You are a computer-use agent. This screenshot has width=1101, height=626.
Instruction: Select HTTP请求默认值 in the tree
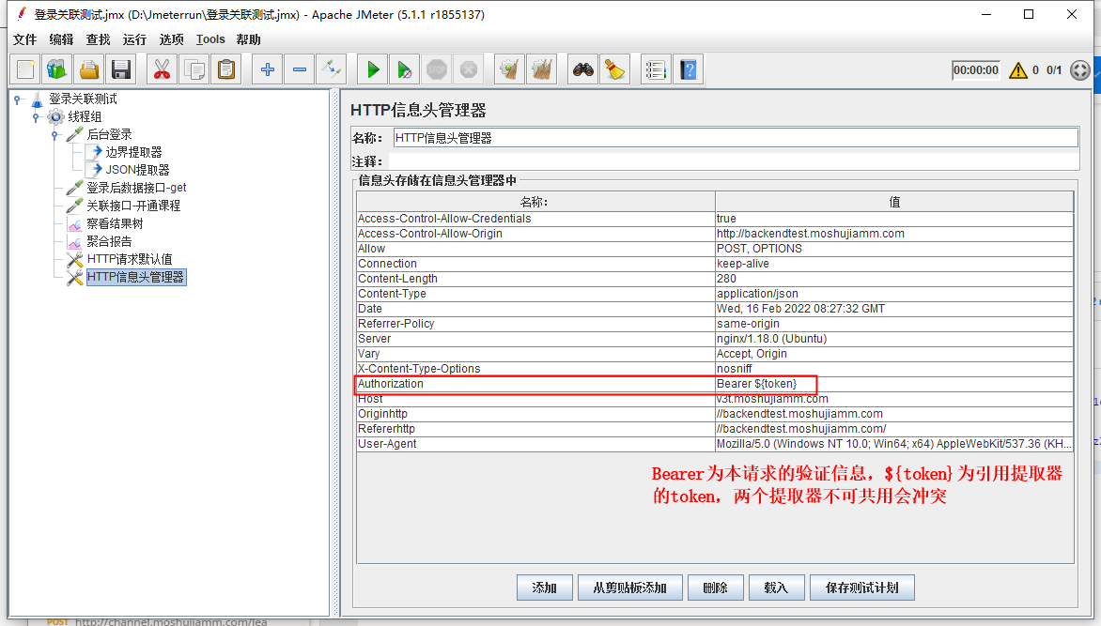(x=130, y=259)
